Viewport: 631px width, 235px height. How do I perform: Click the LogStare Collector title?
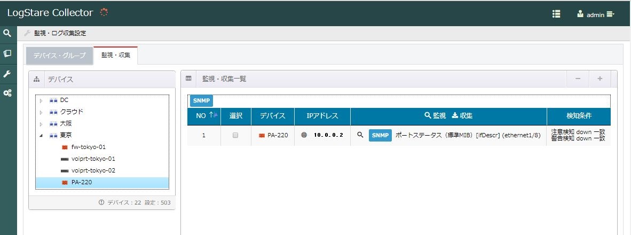click(50, 13)
